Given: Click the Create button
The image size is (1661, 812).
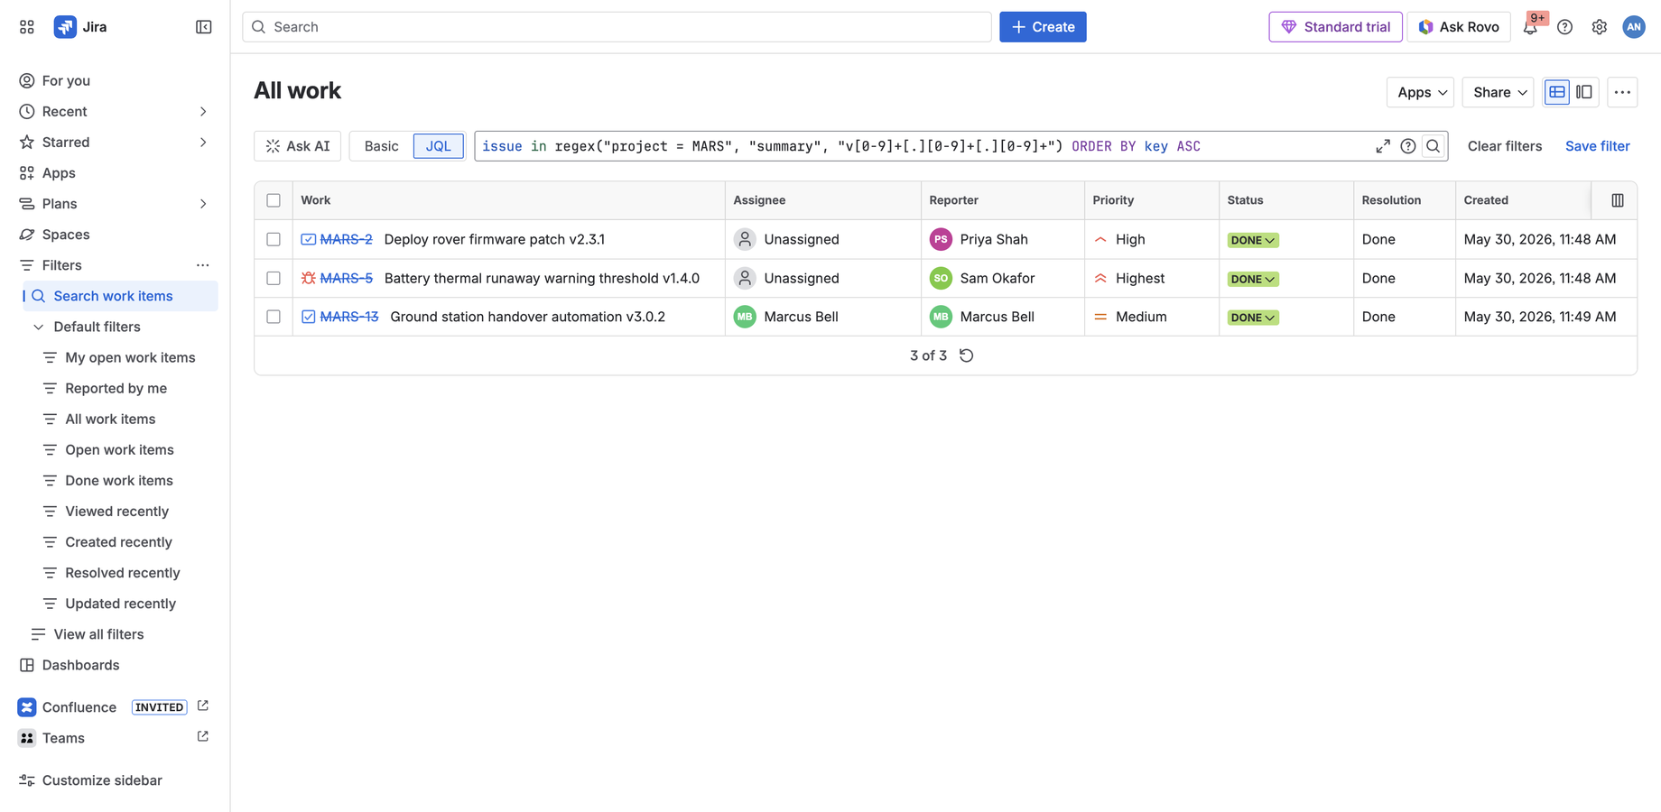Looking at the screenshot, I should coord(1043,27).
